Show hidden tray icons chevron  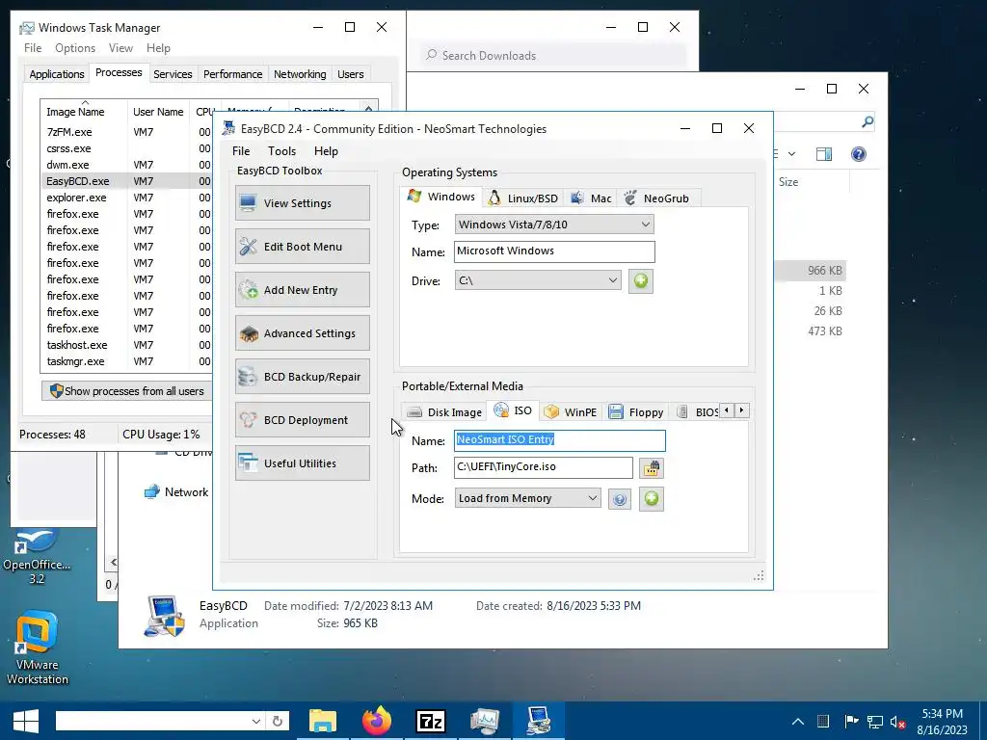tap(797, 722)
